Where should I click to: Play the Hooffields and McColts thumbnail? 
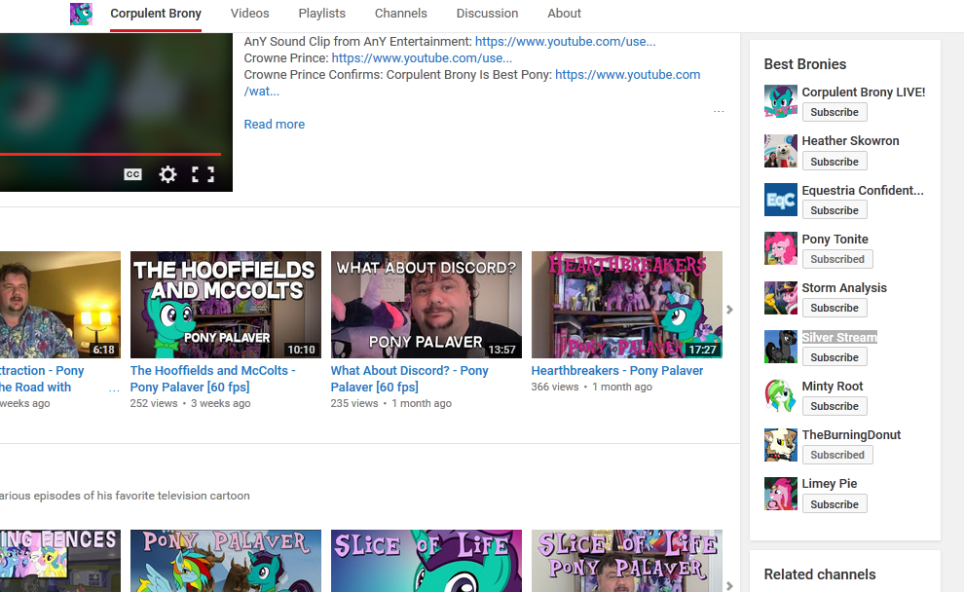[226, 305]
